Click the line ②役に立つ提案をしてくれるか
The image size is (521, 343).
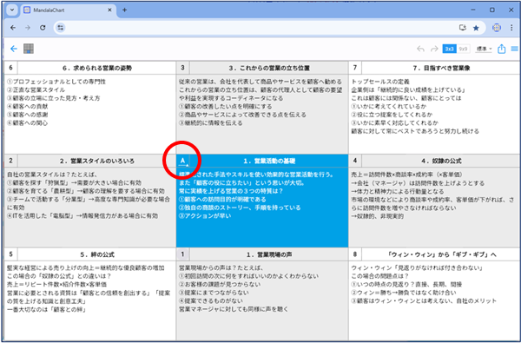(x=392, y=115)
